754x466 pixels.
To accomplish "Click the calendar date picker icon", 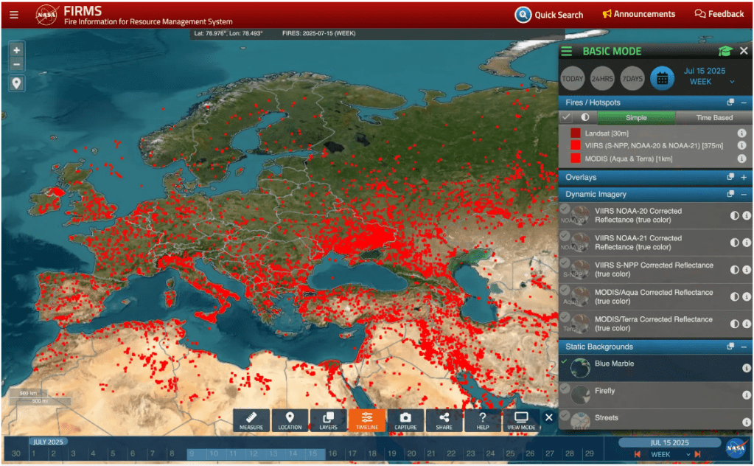I will (662, 77).
